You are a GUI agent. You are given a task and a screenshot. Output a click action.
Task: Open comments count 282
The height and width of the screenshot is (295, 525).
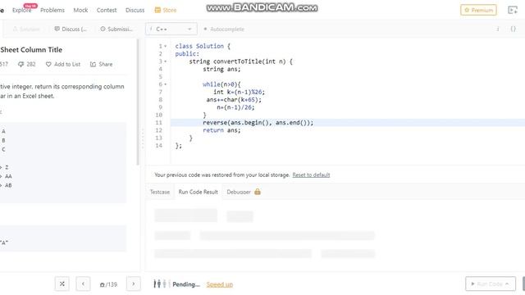point(27,64)
